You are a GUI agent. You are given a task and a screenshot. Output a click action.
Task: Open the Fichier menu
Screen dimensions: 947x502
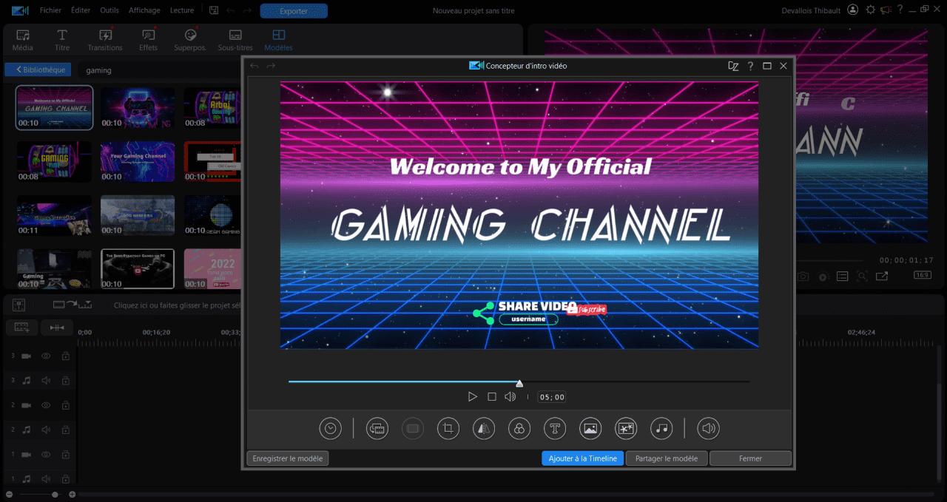pos(50,10)
